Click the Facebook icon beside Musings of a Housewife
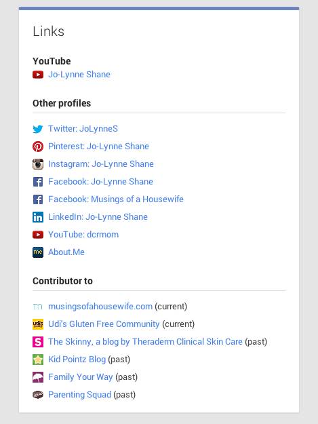 (38, 199)
